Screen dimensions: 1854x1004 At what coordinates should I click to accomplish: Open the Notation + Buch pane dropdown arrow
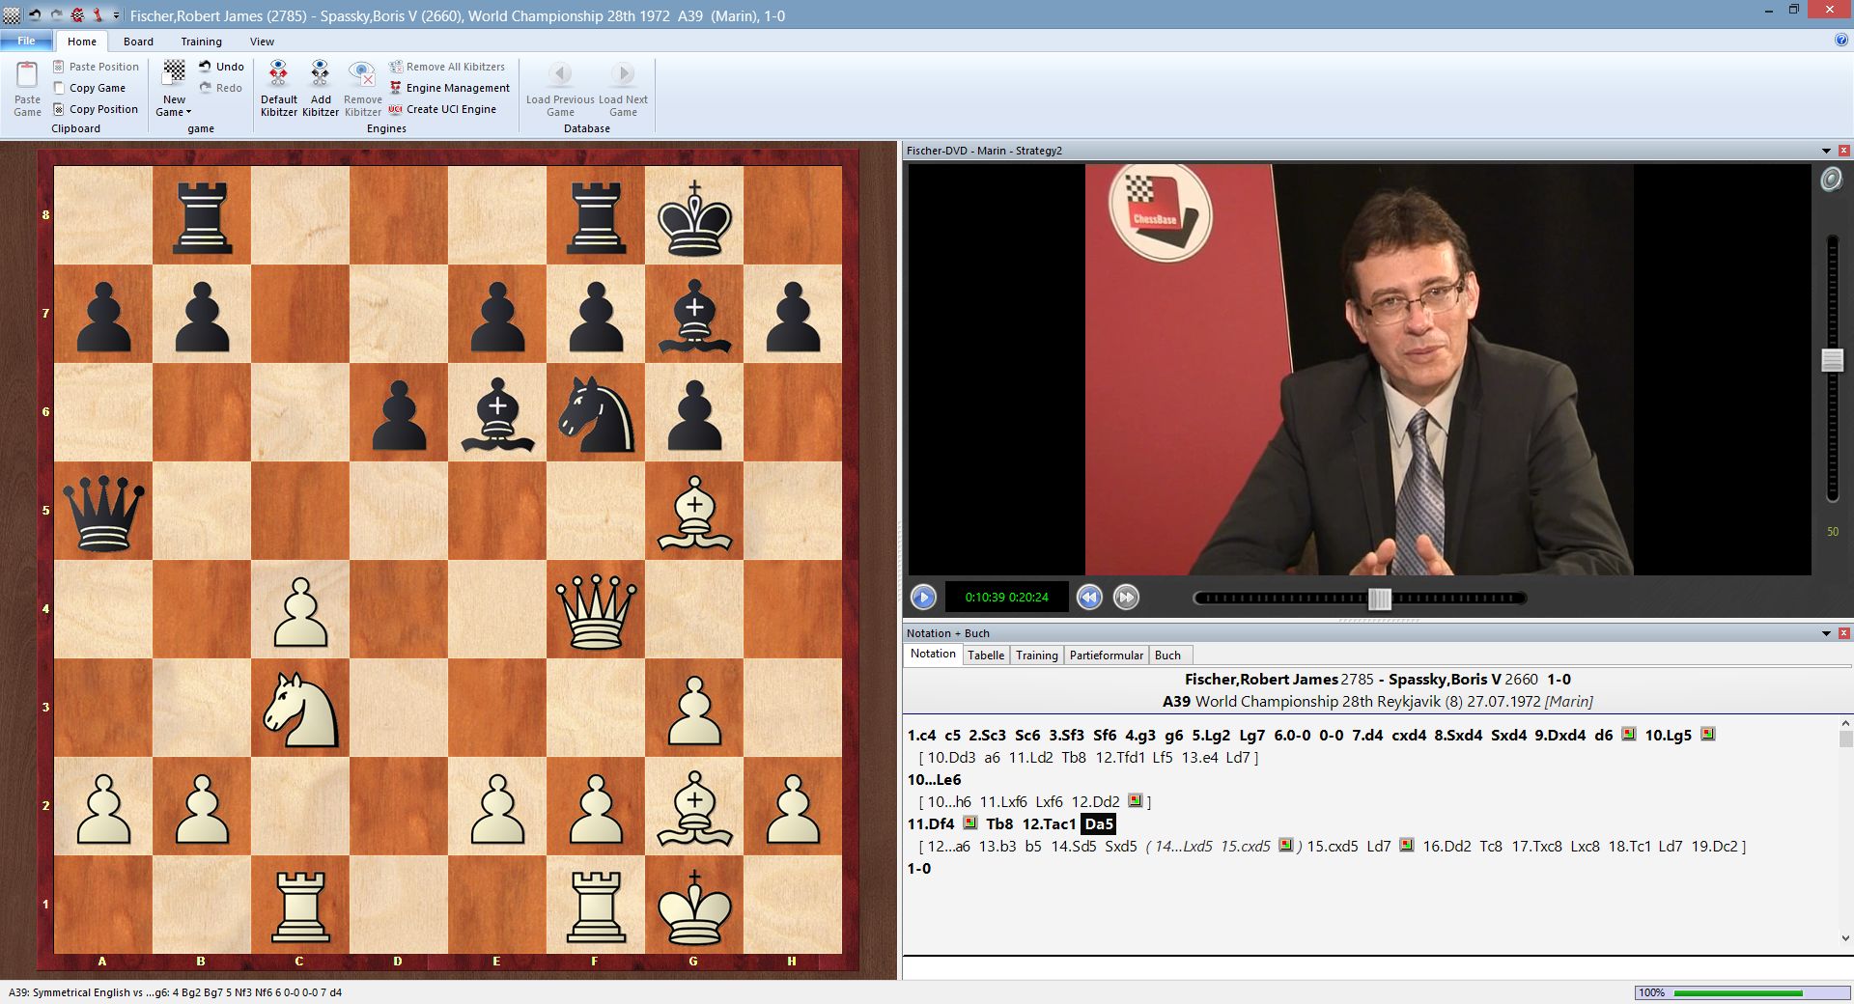click(x=1825, y=633)
